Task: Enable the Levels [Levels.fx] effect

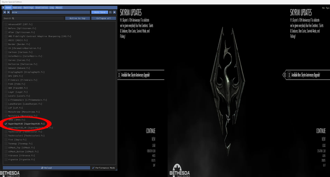Action: tap(6, 96)
